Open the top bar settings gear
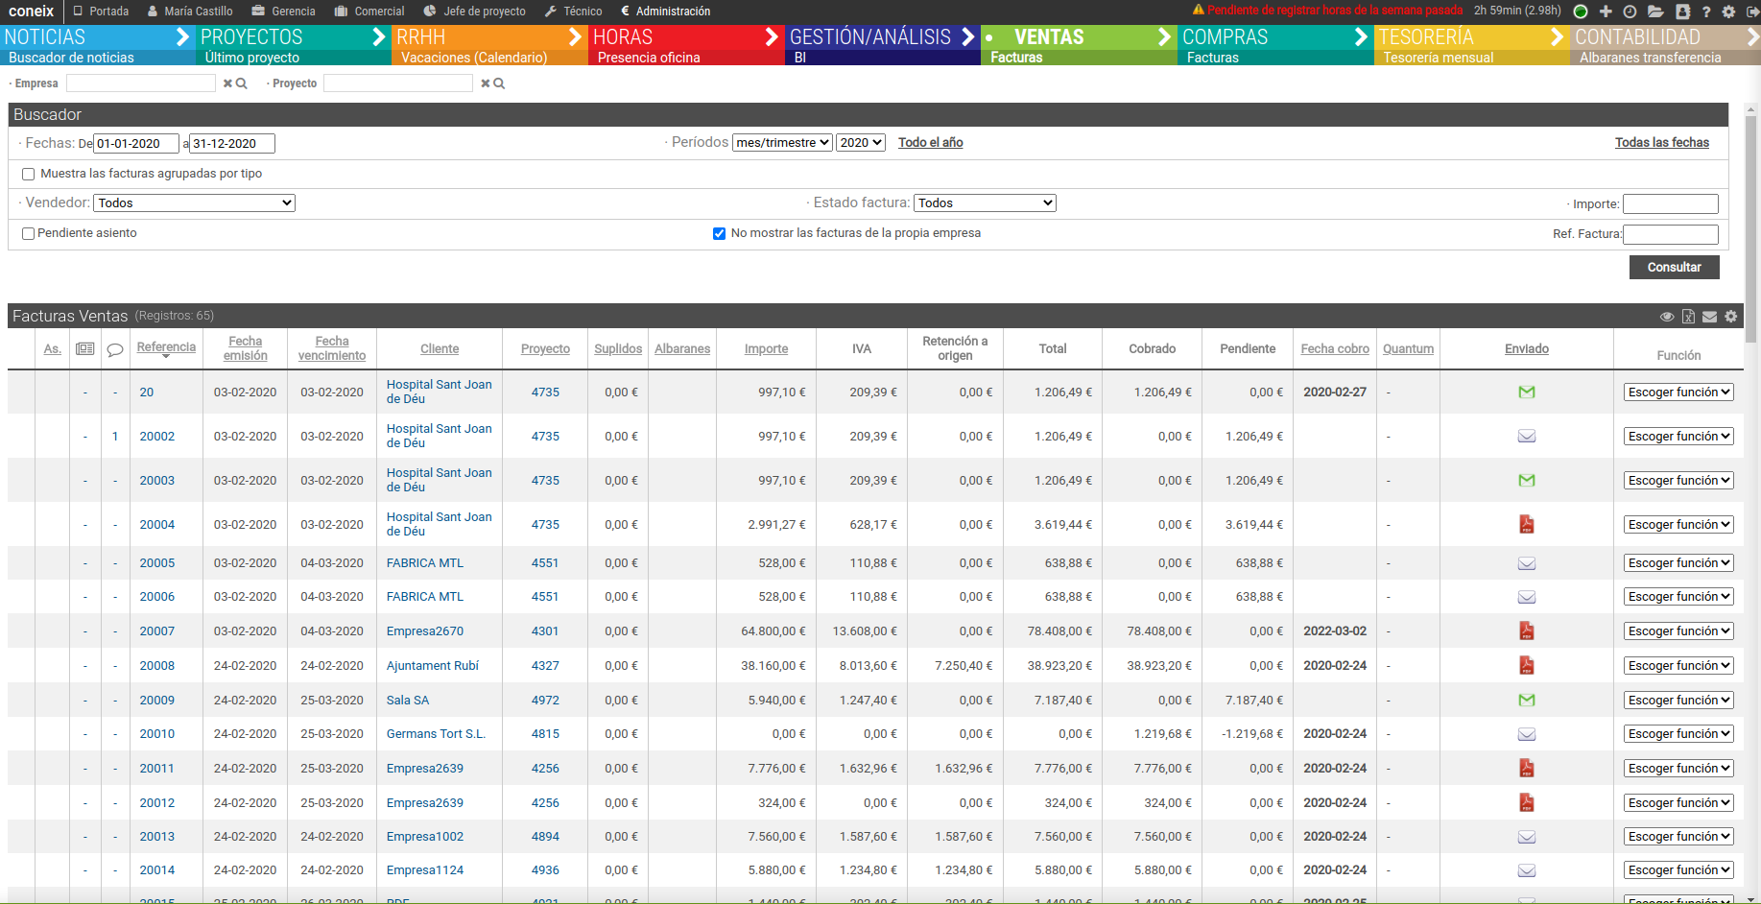This screenshot has height=904, width=1761. click(1728, 12)
